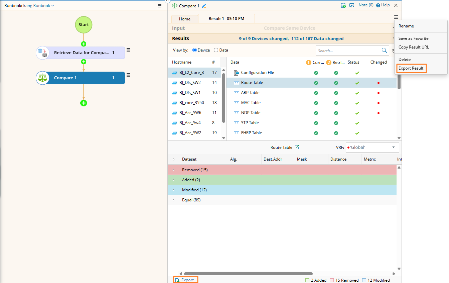This screenshot has height=283, width=449.
Task: Click the green plus below Compare 1 node
Action: point(84,103)
